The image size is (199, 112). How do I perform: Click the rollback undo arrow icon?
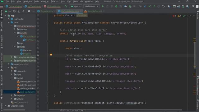click(163, 6)
